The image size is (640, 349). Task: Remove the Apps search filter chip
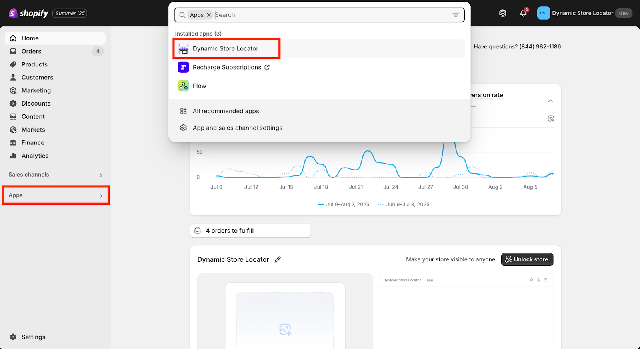[209, 15]
